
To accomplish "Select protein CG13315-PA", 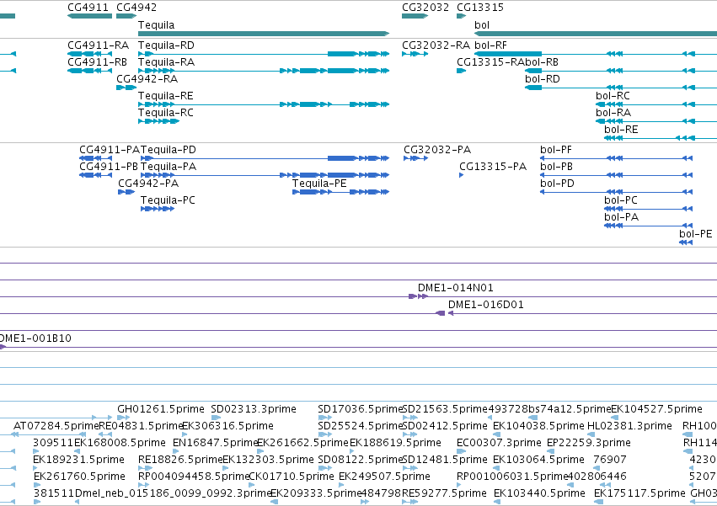I will click(x=462, y=175).
